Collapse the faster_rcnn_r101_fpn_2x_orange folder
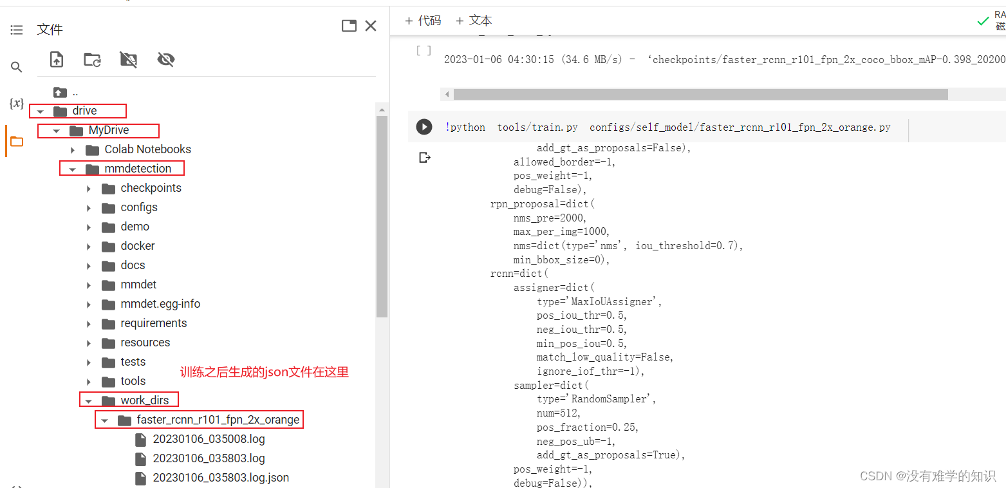This screenshot has height=488, width=1006. pos(105,420)
